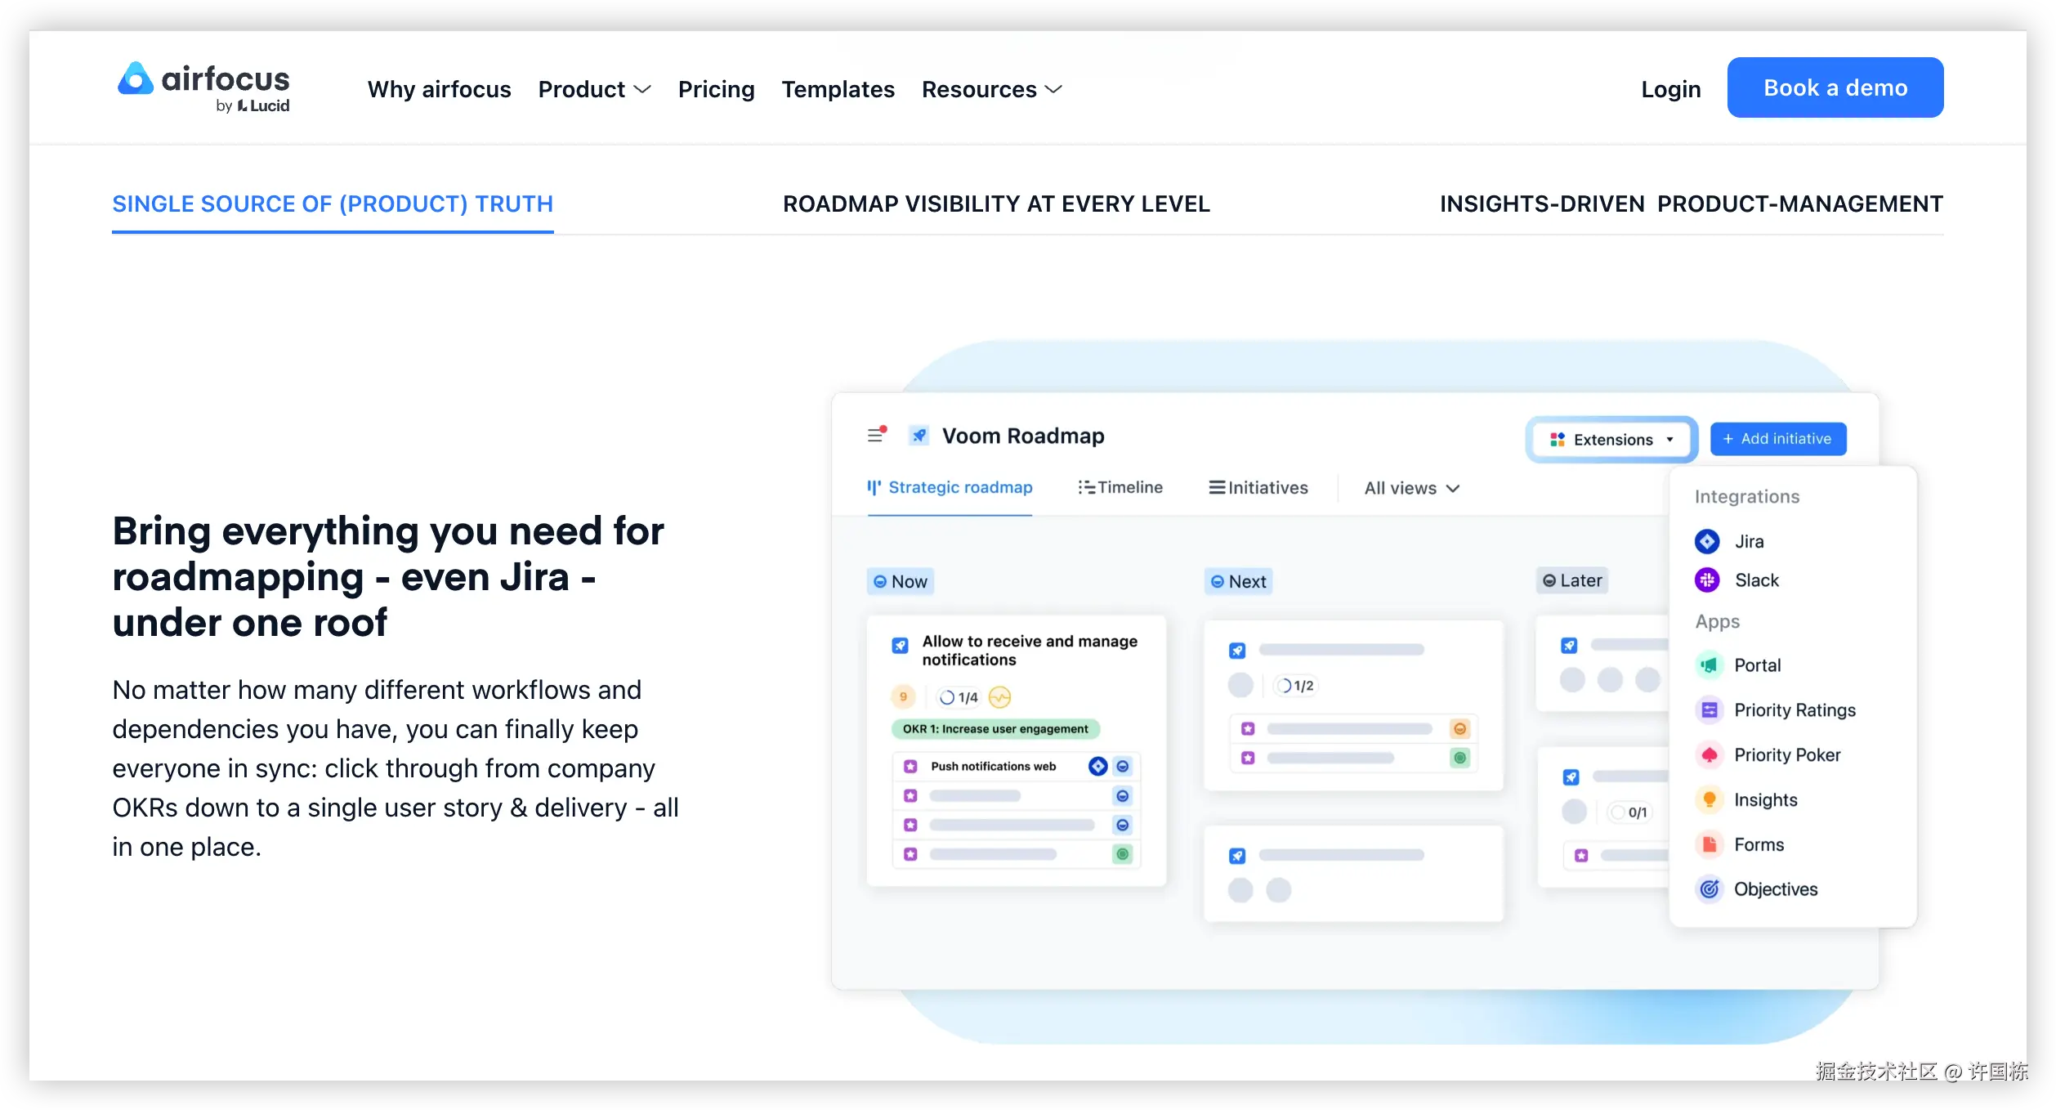This screenshot has height=1110, width=2056.
Task: Open the Portal app entry
Action: [1757, 665]
